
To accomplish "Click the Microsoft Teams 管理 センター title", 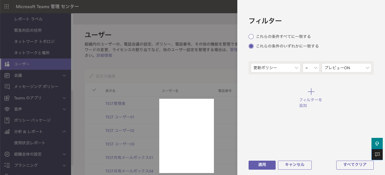I will pyautogui.click(x=47, y=6).
